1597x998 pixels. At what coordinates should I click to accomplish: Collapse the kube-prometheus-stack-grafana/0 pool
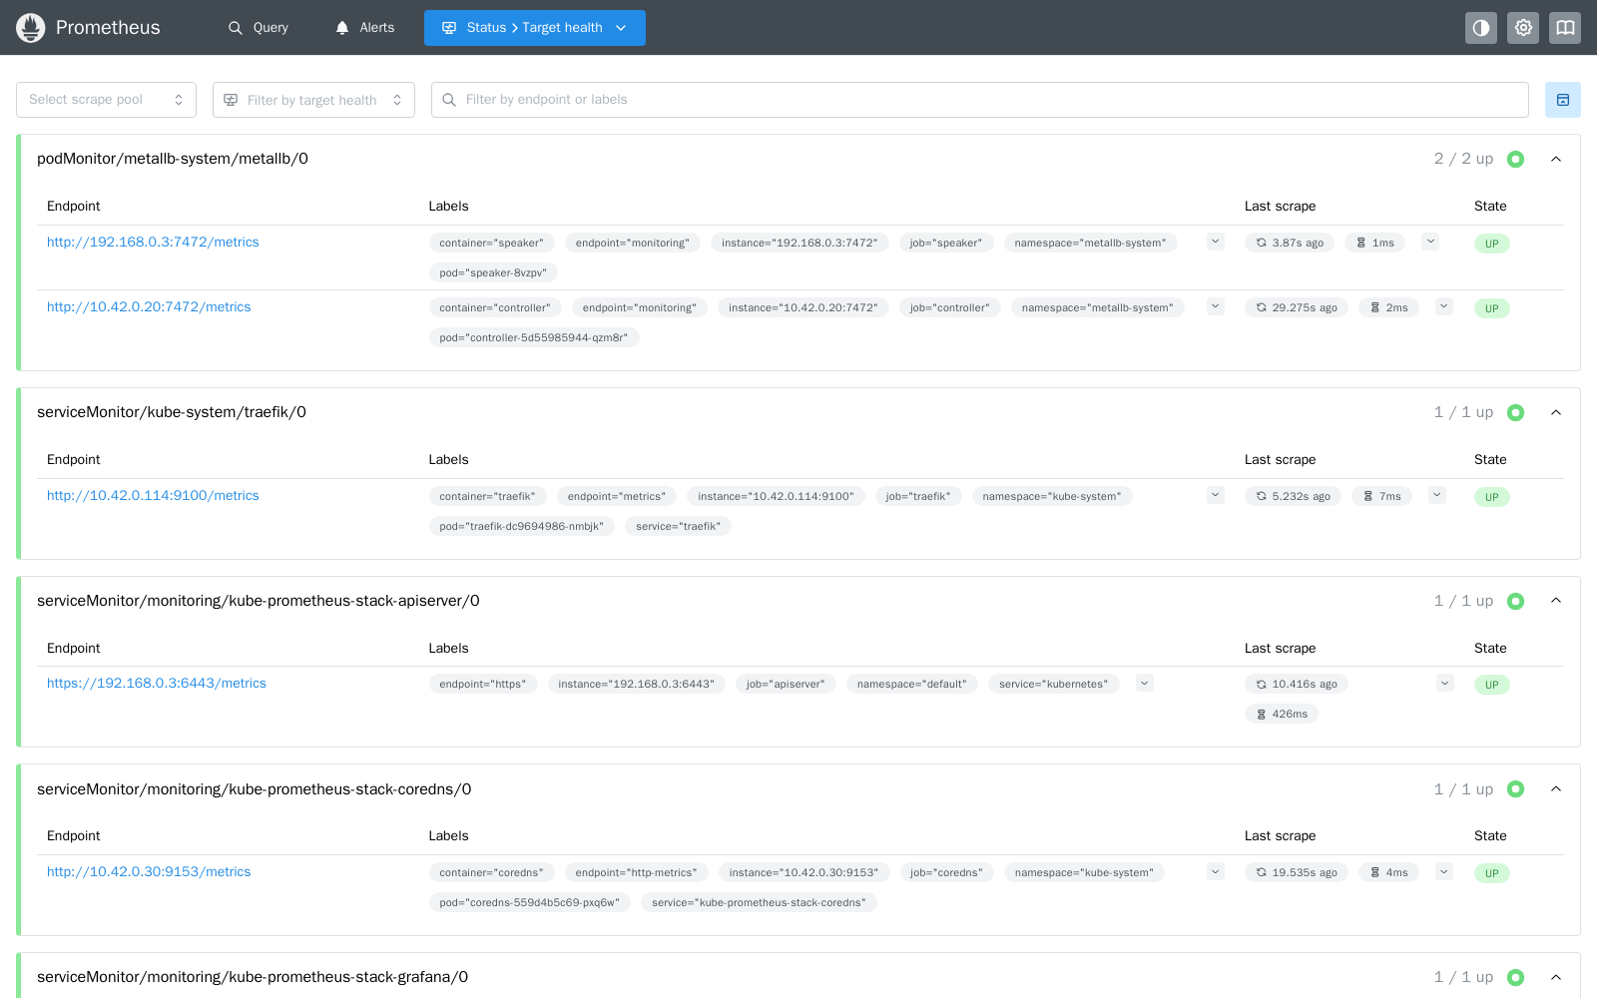1556,977
